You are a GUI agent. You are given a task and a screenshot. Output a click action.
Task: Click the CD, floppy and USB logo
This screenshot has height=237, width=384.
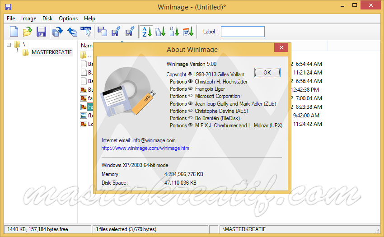(127, 92)
